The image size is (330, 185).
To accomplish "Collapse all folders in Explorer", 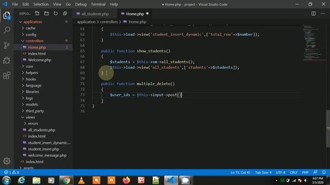I will [65, 14].
